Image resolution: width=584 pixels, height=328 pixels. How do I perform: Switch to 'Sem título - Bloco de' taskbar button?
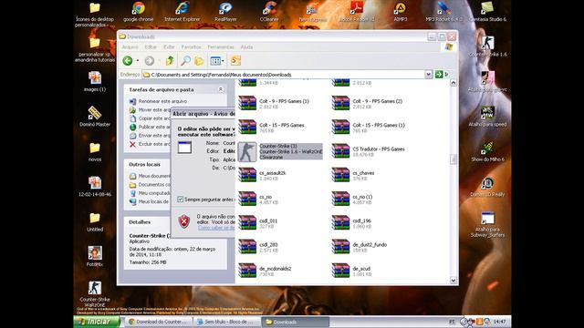[x=227, y=322]
